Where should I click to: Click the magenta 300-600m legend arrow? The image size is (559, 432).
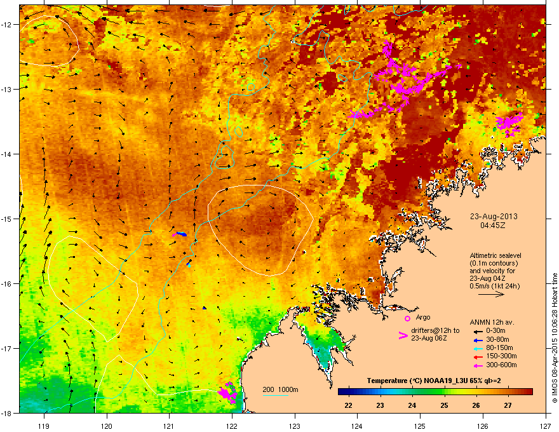478,366
